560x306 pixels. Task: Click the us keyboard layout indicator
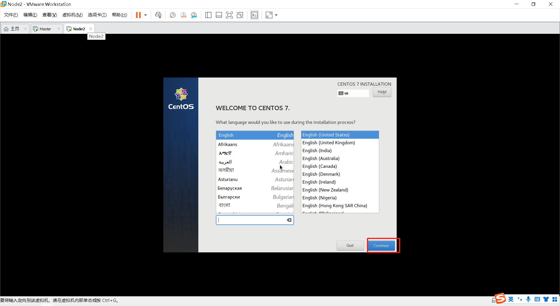pyautogui.click(x=353, y=93)
